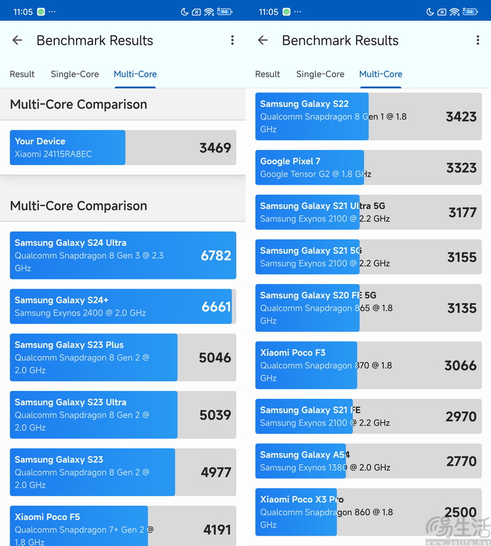491x546 pixels.
Task: Open Samsung Galaxy S24+ benchmark entry
Action: pos(123,306)
